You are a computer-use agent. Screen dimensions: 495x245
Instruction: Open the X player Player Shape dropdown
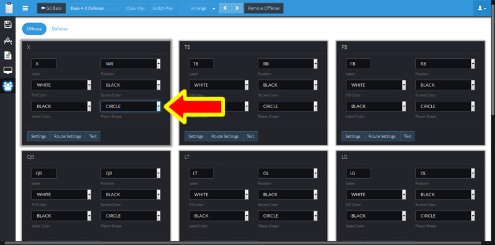pyautogui.click(x=131, y=106)
